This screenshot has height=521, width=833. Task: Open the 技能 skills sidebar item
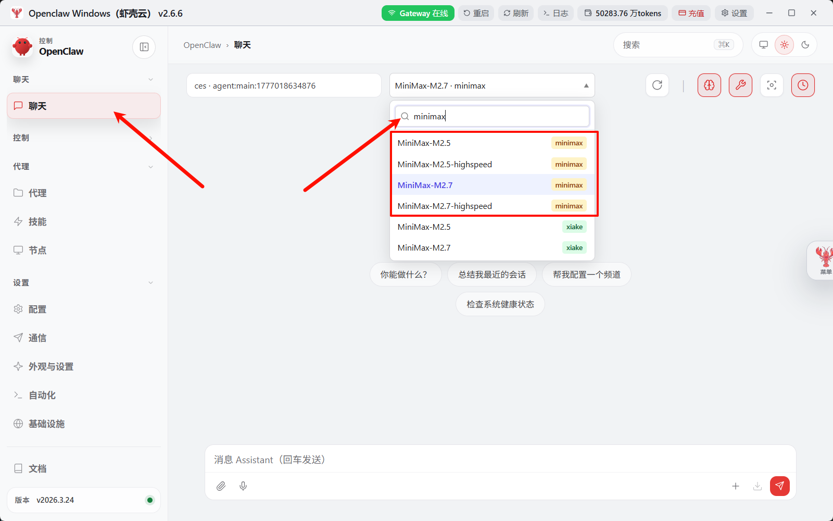(x=84, y=221)
